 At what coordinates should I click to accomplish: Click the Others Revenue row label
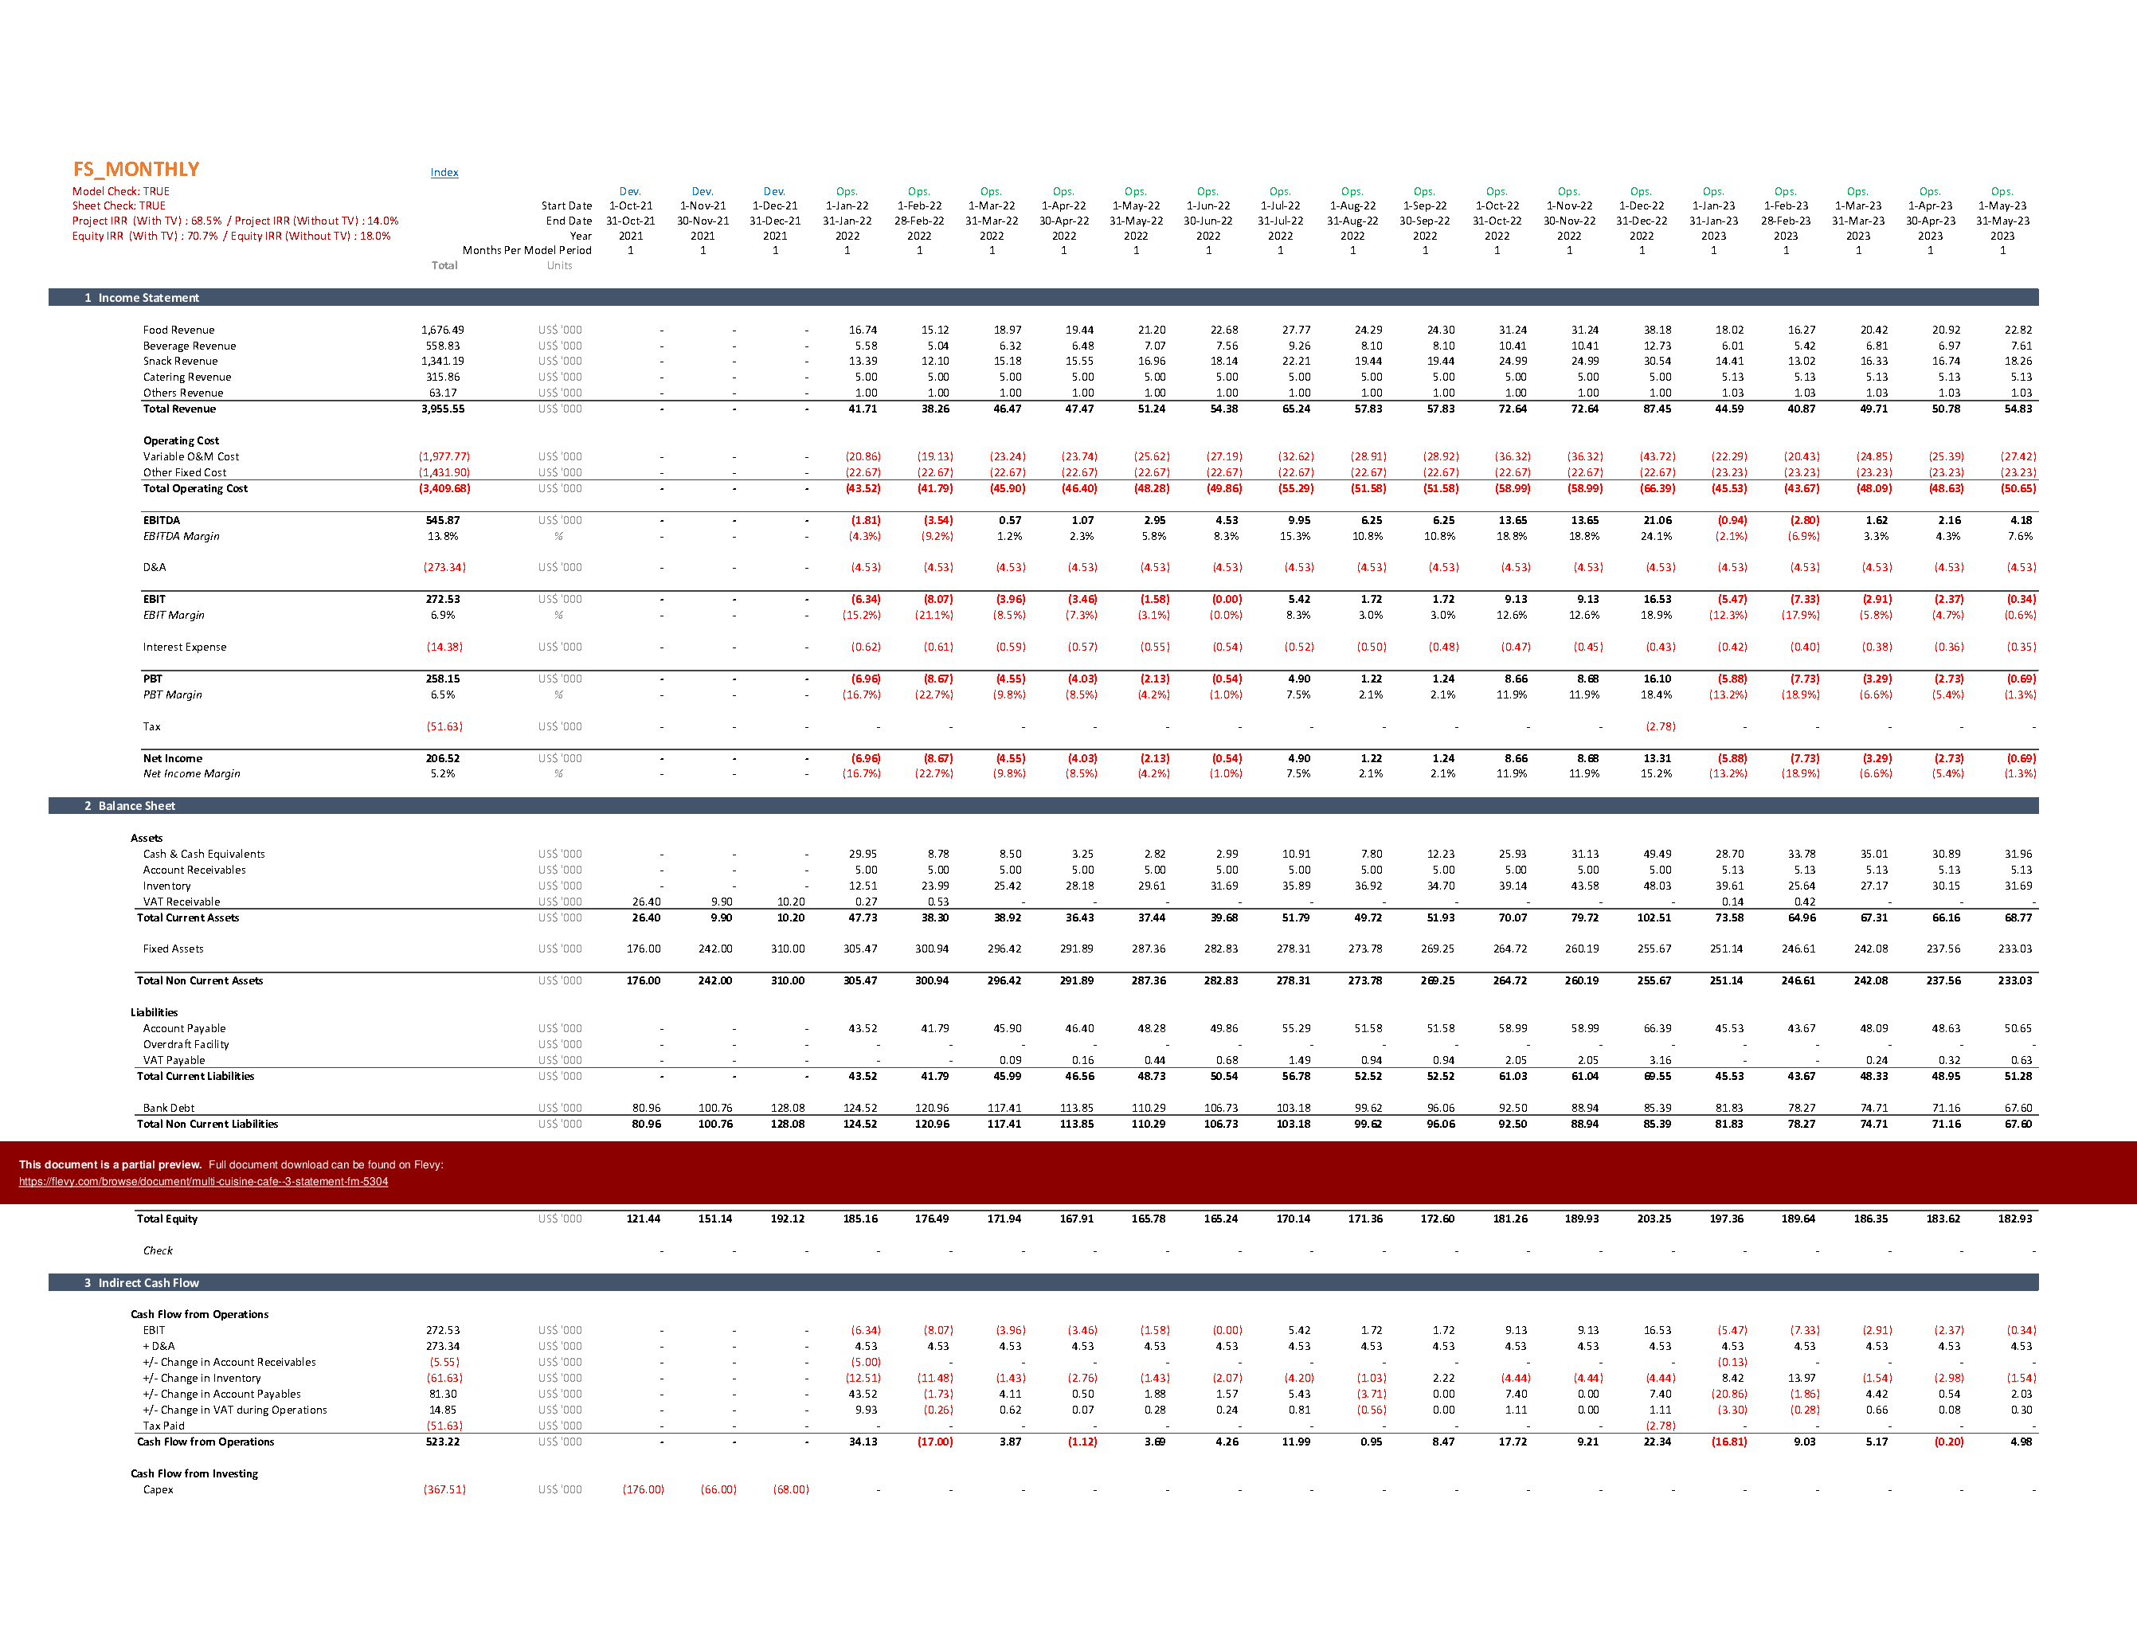point(183,393)
